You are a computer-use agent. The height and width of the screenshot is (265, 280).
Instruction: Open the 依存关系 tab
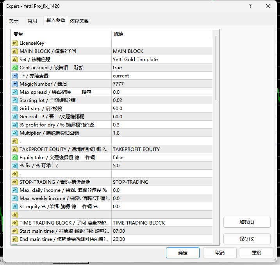click(79, 21)
